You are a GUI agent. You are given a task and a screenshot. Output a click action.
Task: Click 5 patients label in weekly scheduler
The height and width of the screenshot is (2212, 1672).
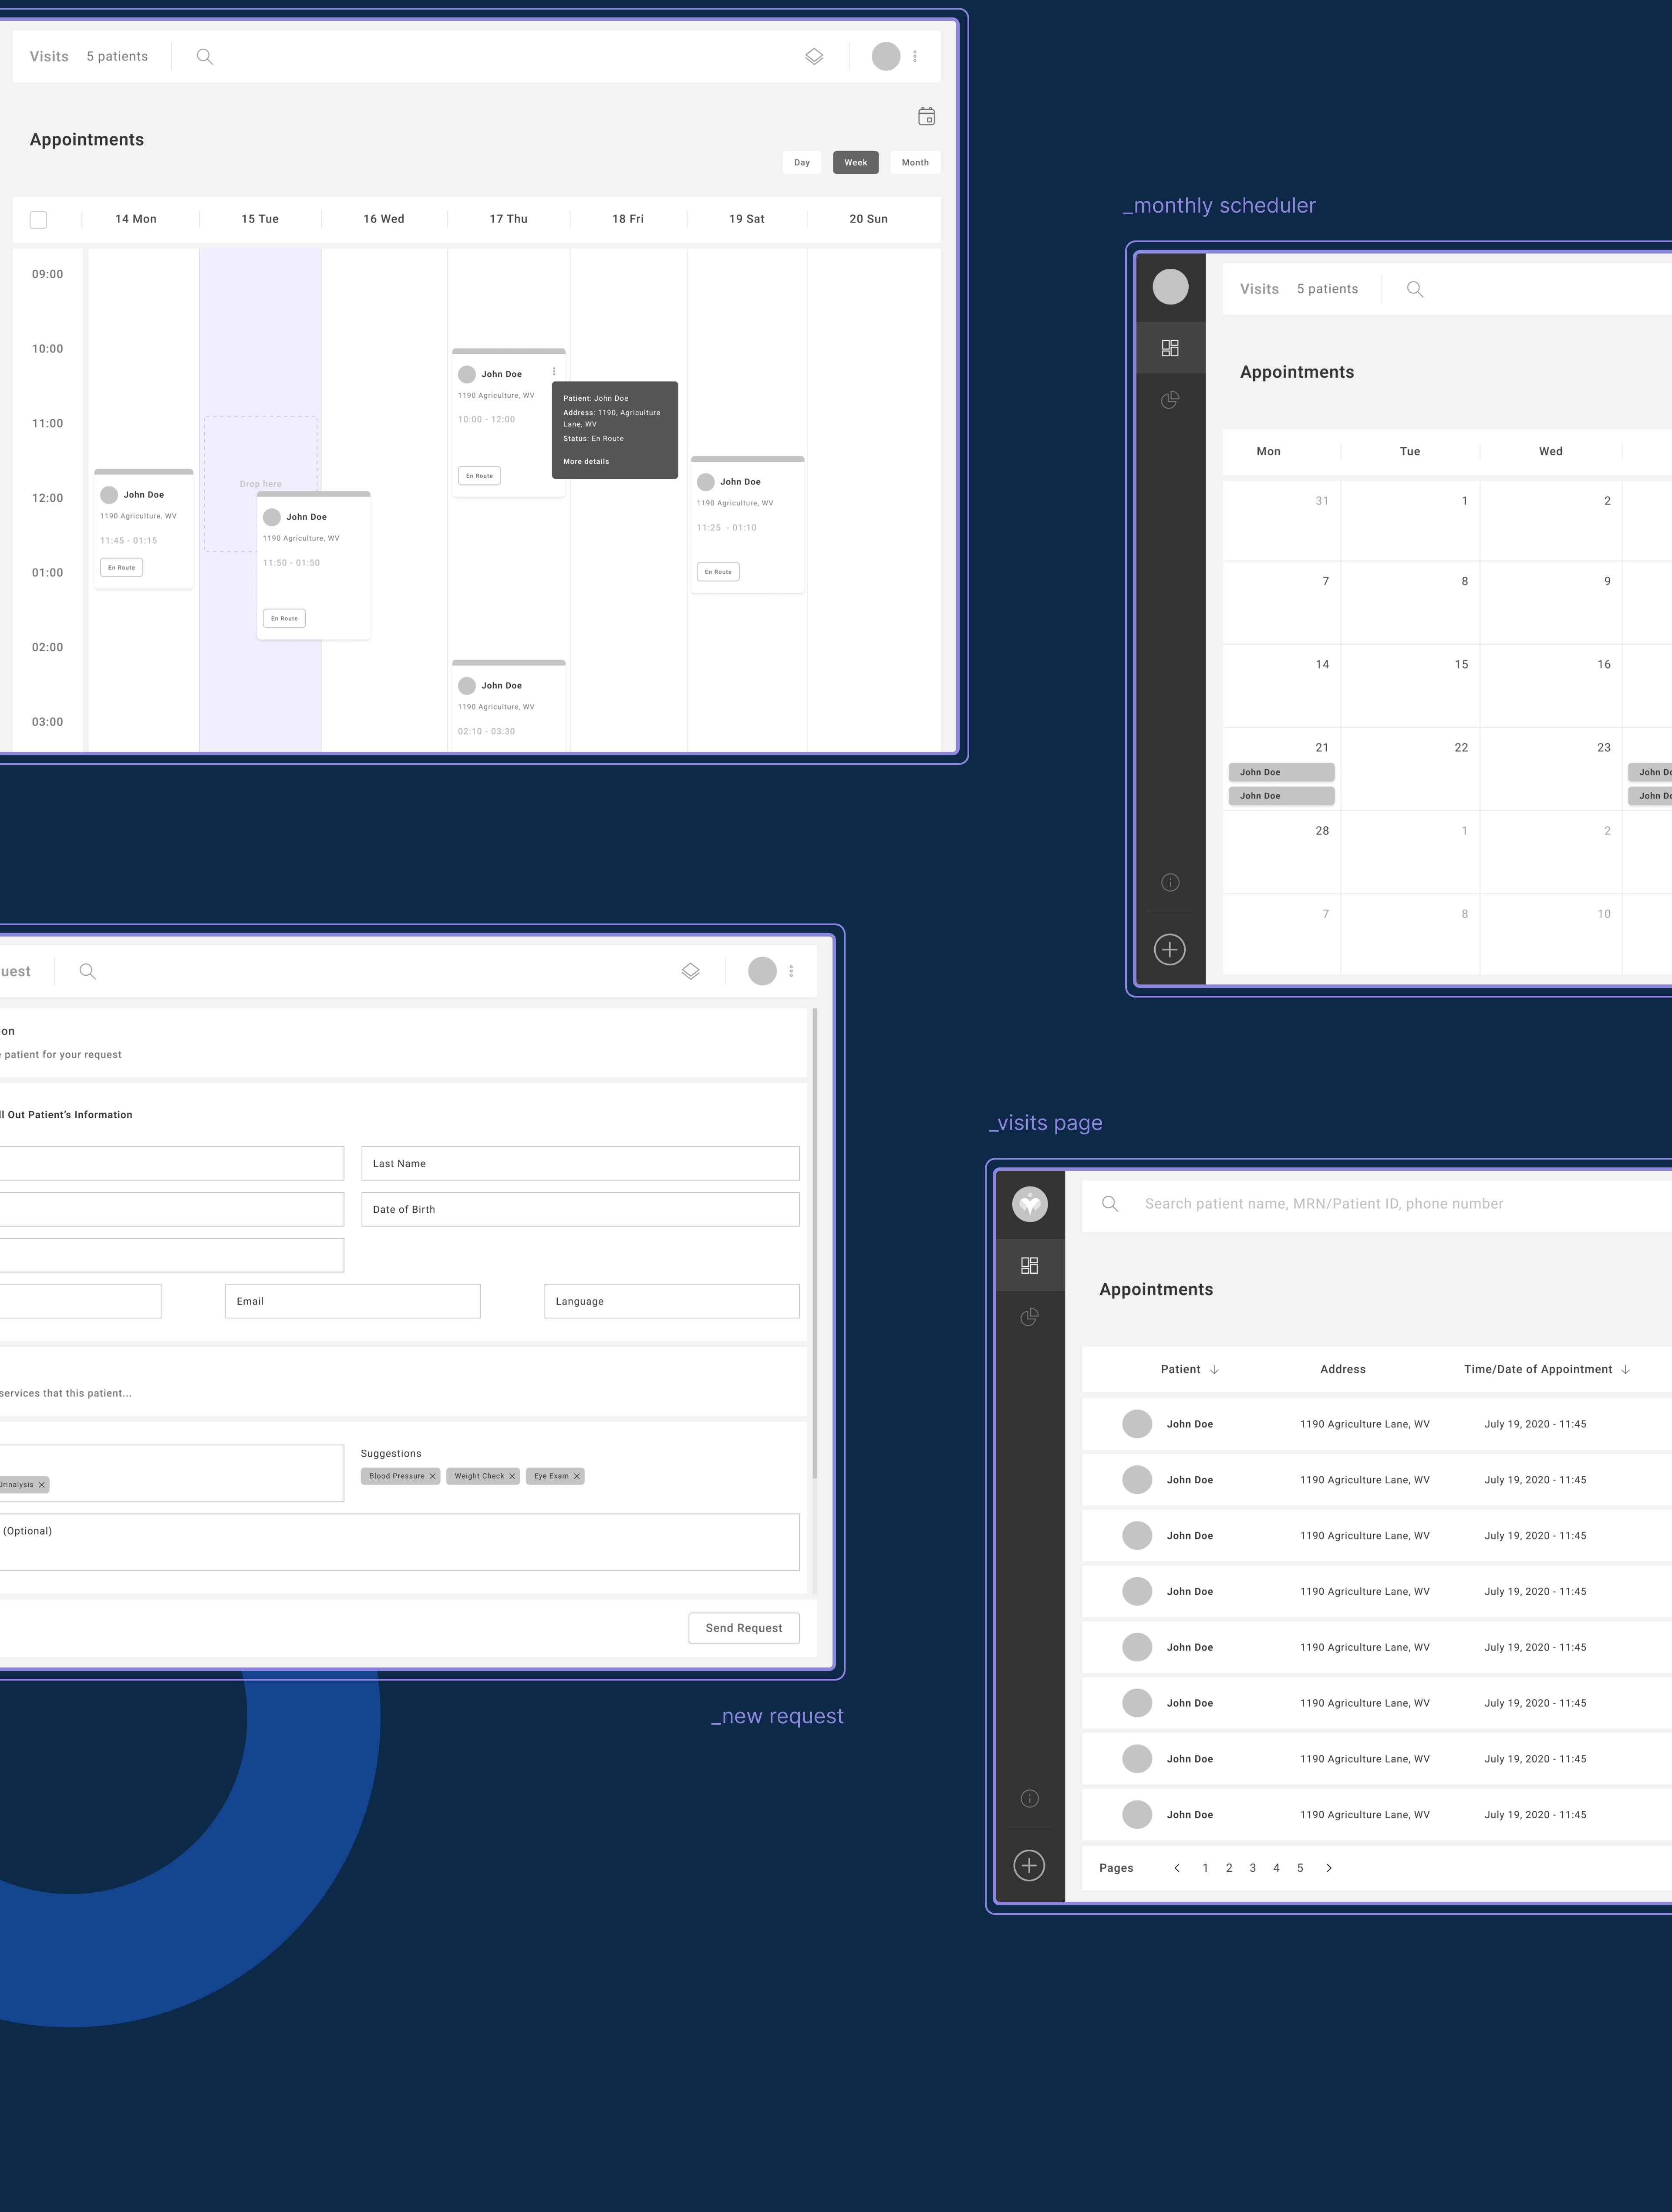[x=117, y=56]
